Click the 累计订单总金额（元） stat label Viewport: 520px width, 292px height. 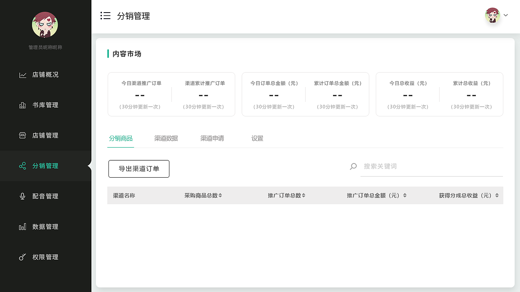[x=339, y=83]
